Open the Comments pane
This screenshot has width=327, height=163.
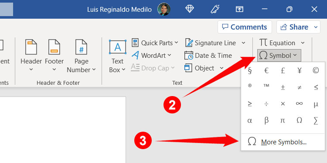(x=245, y=27)
